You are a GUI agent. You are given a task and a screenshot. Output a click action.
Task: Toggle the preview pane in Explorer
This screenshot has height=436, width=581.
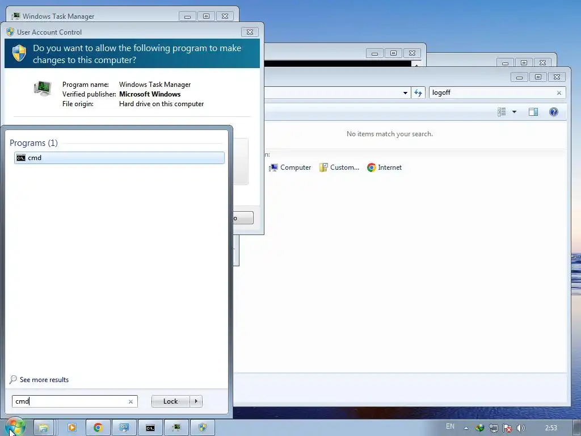click(533, 112)
